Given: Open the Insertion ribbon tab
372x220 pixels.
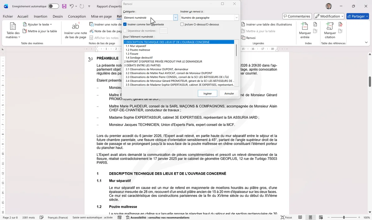Looking at the screenshot, I should point(40,16).
